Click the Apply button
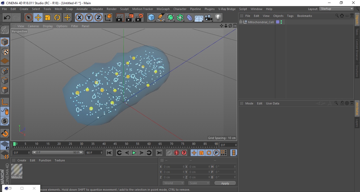360x192 pixels. (225, 183)
